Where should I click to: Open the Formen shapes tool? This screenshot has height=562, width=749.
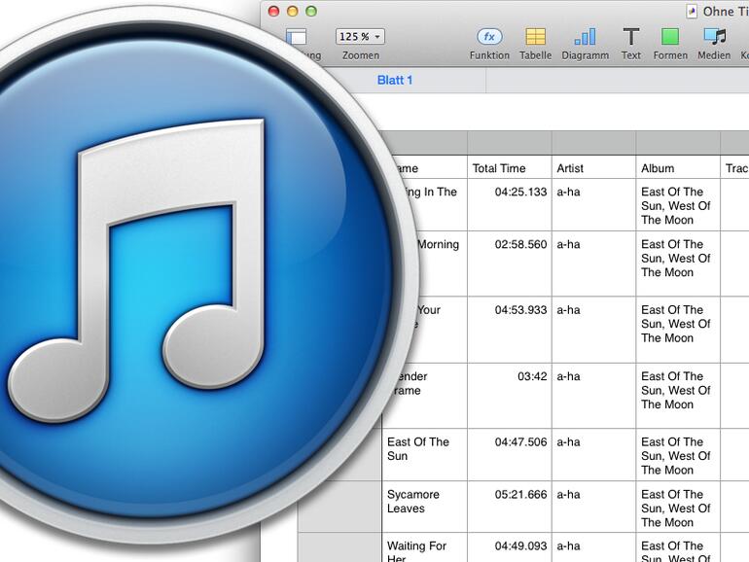pos(669,37)
